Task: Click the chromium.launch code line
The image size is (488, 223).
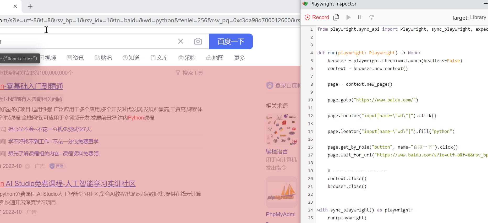Action: pos(395,61)
